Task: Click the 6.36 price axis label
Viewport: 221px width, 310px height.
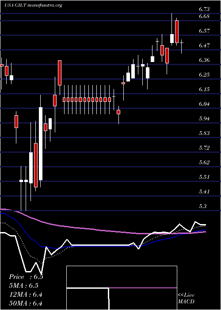Action: pos(204,60)
